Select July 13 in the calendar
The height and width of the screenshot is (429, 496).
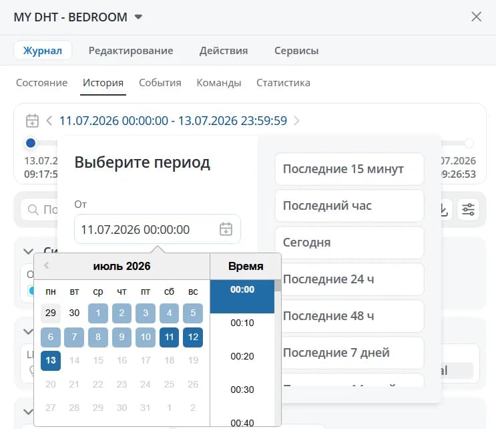click(x=51, y=360)
